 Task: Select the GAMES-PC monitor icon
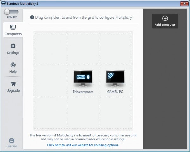click(115, 78)
